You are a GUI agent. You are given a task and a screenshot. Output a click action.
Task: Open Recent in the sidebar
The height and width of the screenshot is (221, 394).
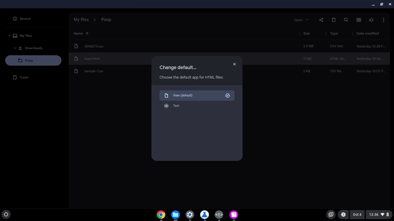pos(25,19)
